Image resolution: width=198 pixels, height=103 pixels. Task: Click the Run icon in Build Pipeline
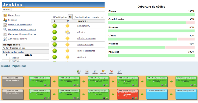(79, 71)
